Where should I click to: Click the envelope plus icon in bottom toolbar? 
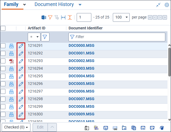[152, 128]
